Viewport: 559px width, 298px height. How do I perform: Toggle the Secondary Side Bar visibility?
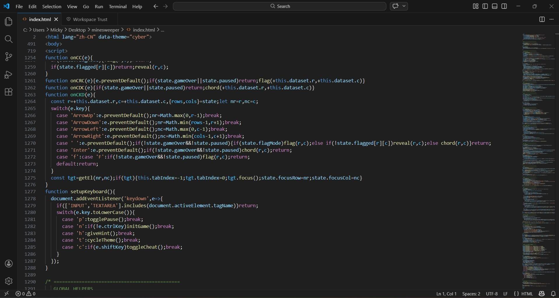[x=504, y=6]
